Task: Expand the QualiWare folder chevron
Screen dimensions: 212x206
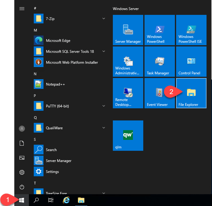Action: point(104,128)
